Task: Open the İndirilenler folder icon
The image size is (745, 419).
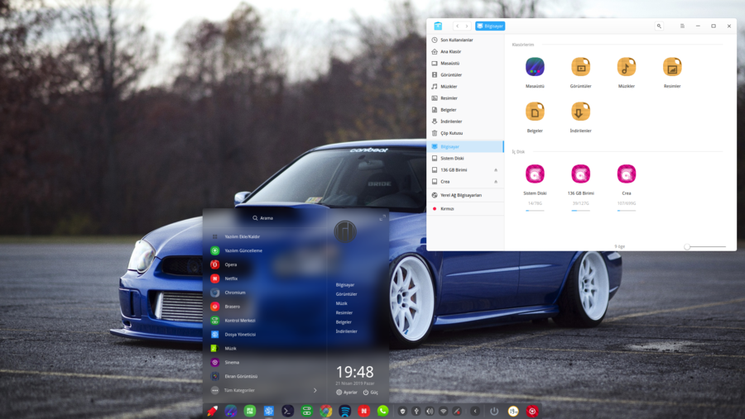Action: click(x=580, y=112)
